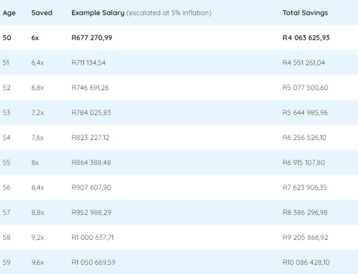Select the 8,4x saved cell
358x274 pixels.
pos(38,188)
